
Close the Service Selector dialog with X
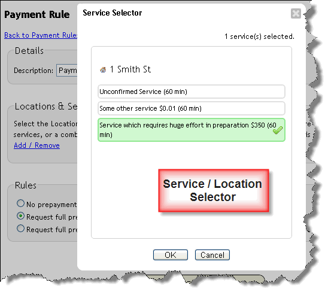coord(296,14)
